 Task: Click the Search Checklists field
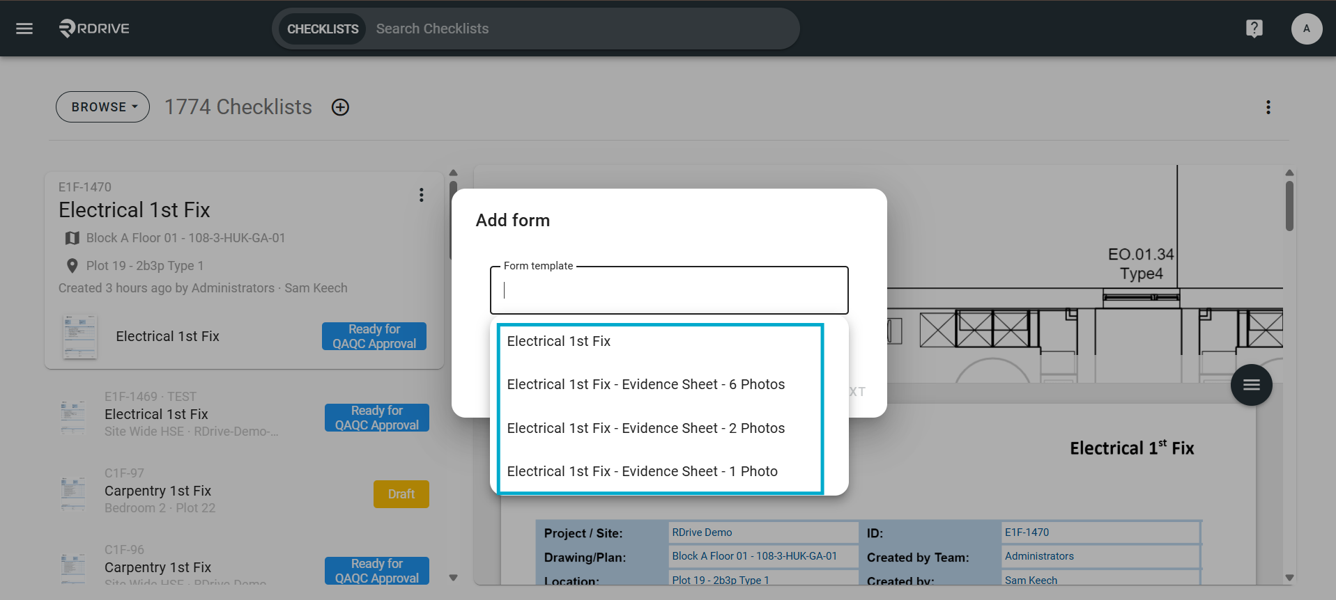(x=582, y=29)
